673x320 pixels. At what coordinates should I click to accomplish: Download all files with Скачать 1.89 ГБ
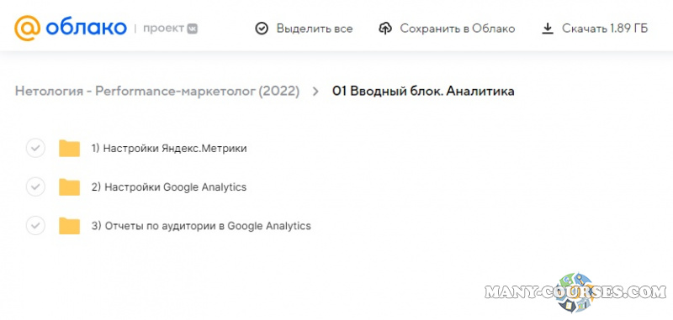pyautogui.click(x=605, y=29)
